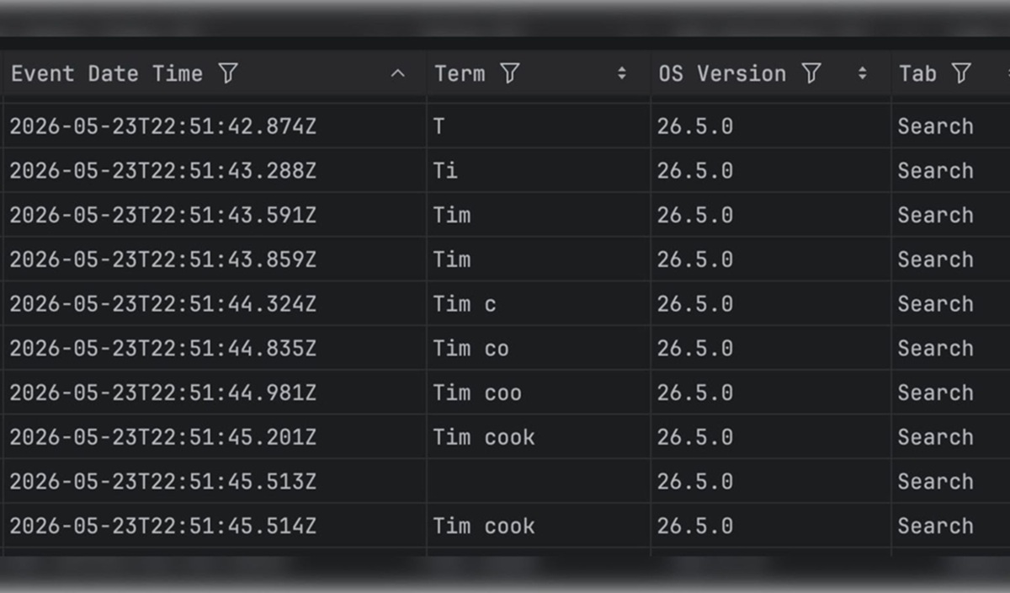
Task: Select Search tab value in 45.201Z row
Action: pyautogui.click(x=935, y=438)
